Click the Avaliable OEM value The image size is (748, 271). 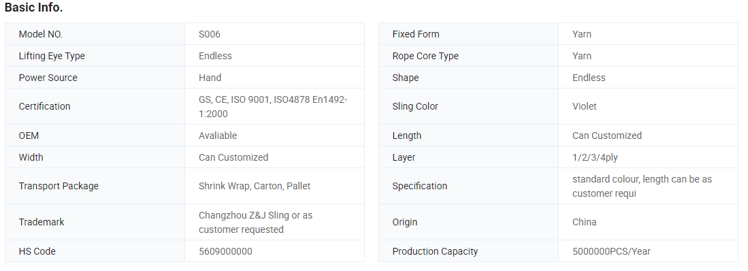pos(218,135)
